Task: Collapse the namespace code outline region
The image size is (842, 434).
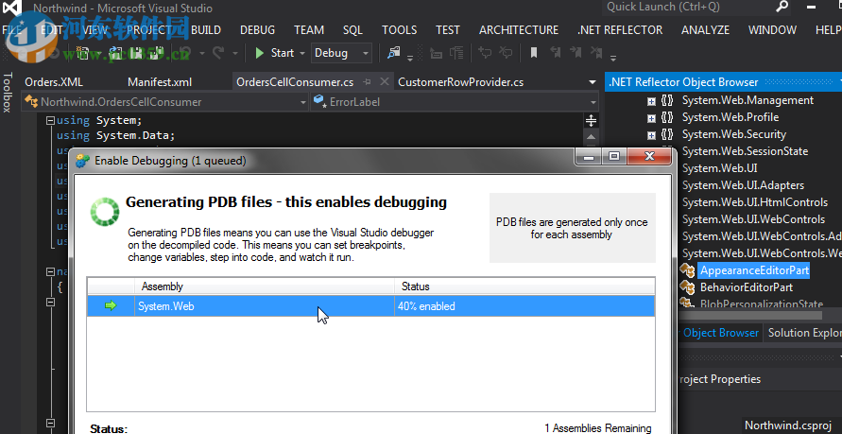Action: click(50, 271)
